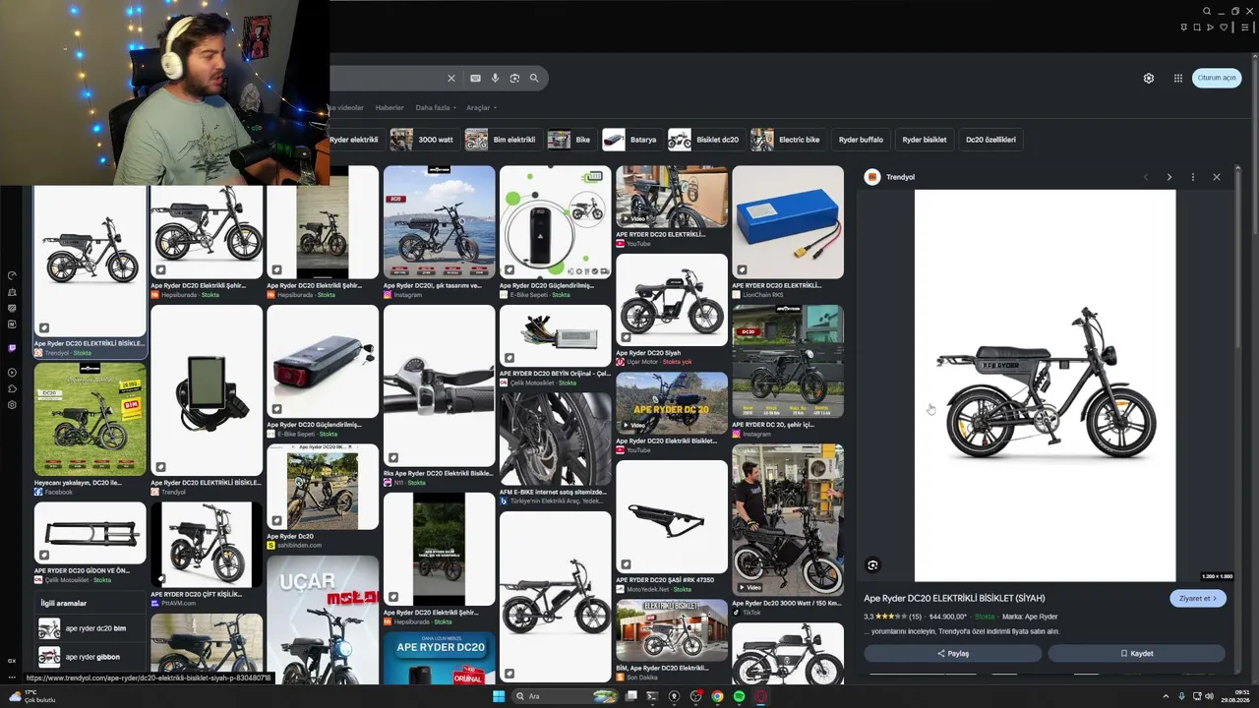1259x708 pixels.
Task: Open the tail light battery thumbnail
Action: 323,362
